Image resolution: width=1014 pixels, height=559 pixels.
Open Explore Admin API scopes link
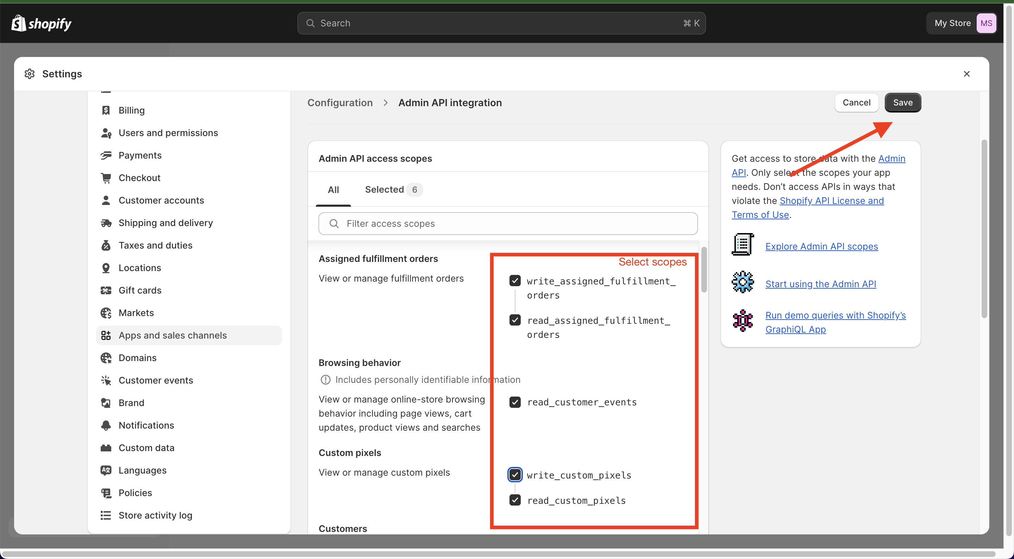point(821,246)
